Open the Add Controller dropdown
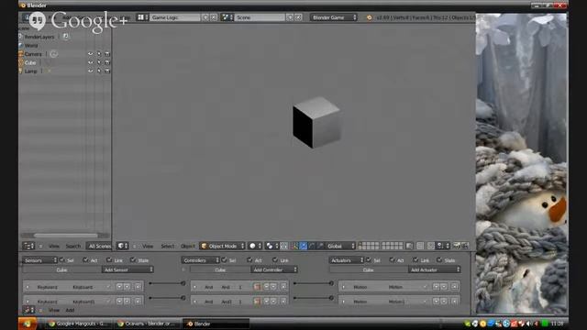587x330 pixels. click(274, 269)
